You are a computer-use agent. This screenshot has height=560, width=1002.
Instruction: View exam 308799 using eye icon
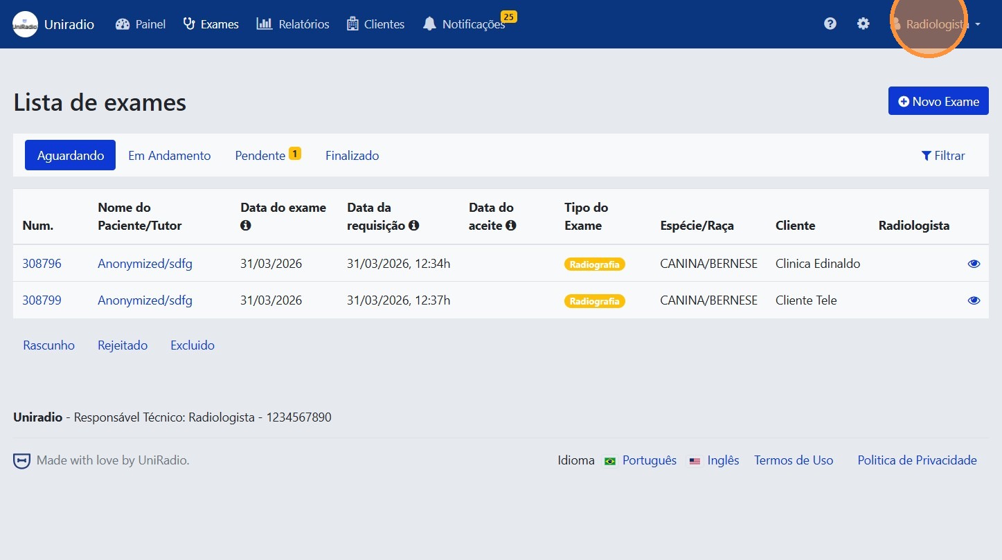pyautogui.click(x=974, y=300)
